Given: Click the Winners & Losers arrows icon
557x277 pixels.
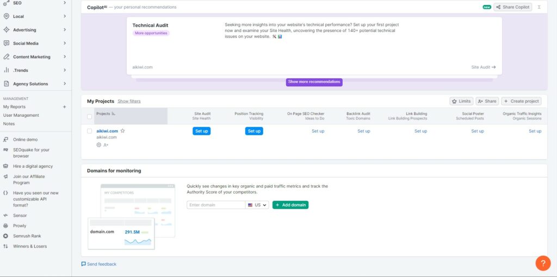Looking at the screenshot, I should pos(5,246).
